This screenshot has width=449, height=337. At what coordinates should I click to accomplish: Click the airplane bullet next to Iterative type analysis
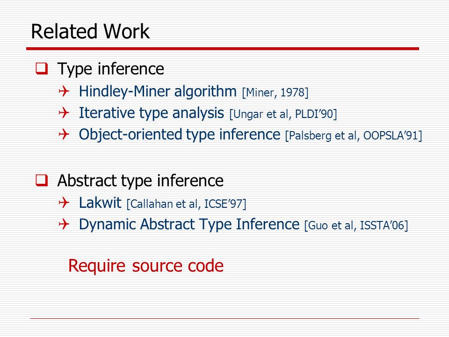64,113
